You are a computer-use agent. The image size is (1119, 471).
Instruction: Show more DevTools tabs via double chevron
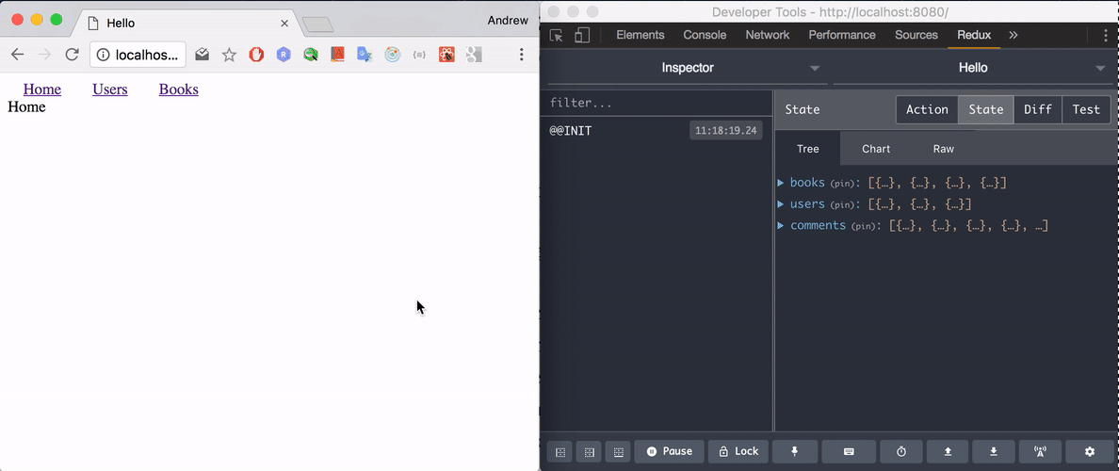1014,35
